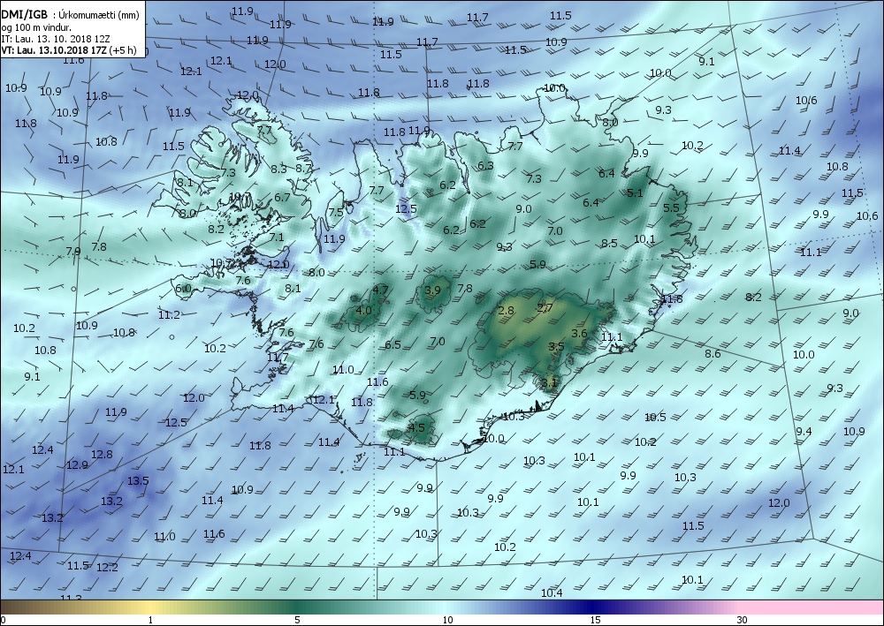Click the 2.8 value on the glacier
This screenshot has width=884, height=626.
[x=507, y=310]
